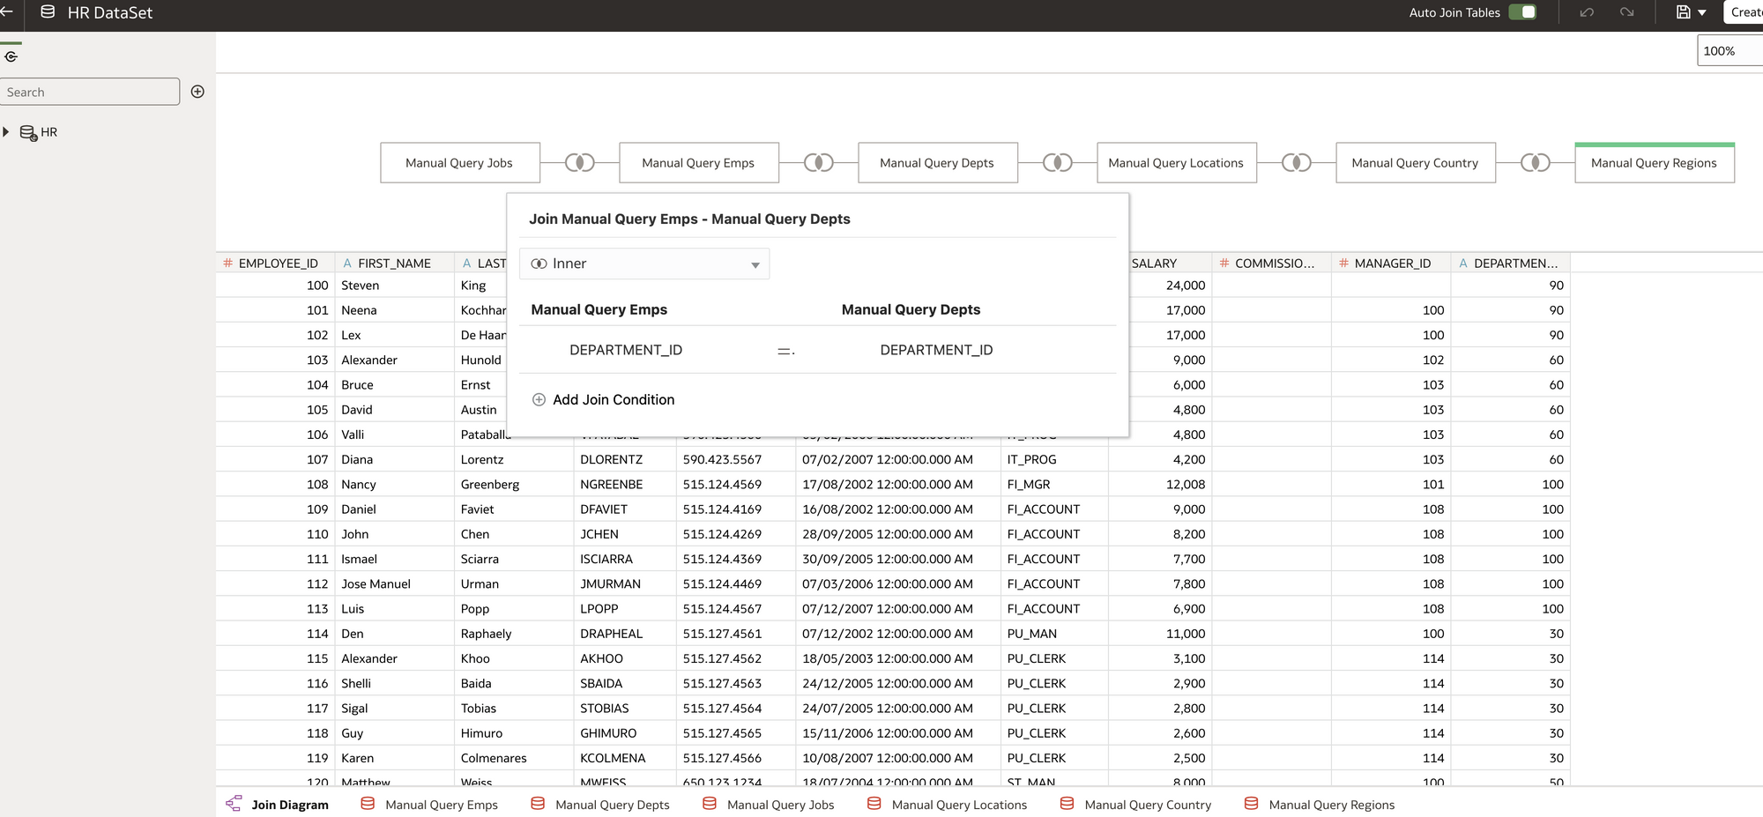Open join icon between Depts and Locations

coord(1057,163)
